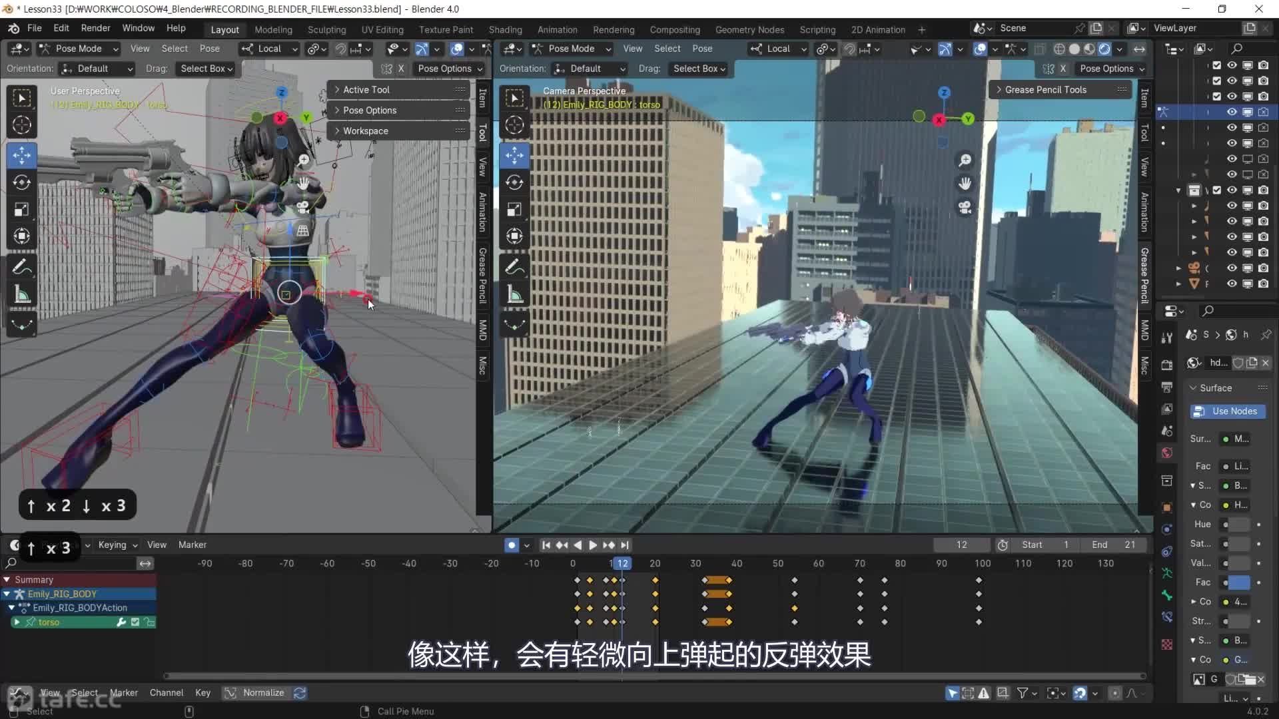This screenshot has width=1279, height=719.
Task: Switch to the Animation workspace tab
Action: point(557,30)
